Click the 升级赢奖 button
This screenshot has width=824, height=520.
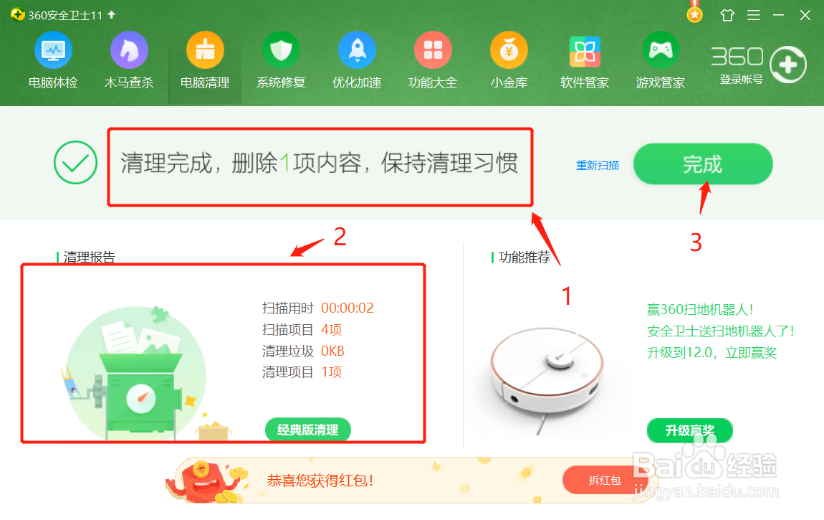[x=689, y=430]
